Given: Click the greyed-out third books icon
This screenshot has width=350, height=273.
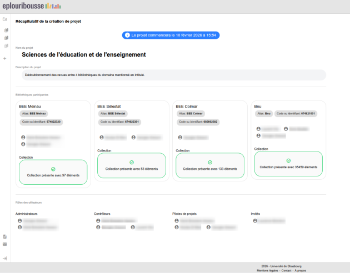Looking at the screenshot, I should tap(6, 46).
